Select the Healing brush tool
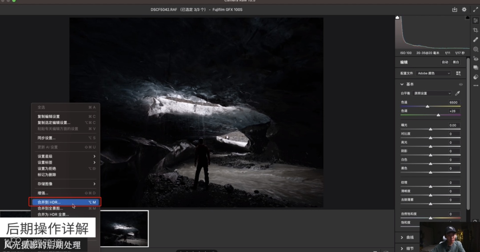This screenshot has height=252, width=480. (476, 39)
